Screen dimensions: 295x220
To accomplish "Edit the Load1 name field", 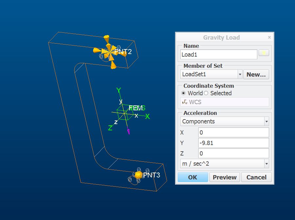I will (x=219, y=54).
